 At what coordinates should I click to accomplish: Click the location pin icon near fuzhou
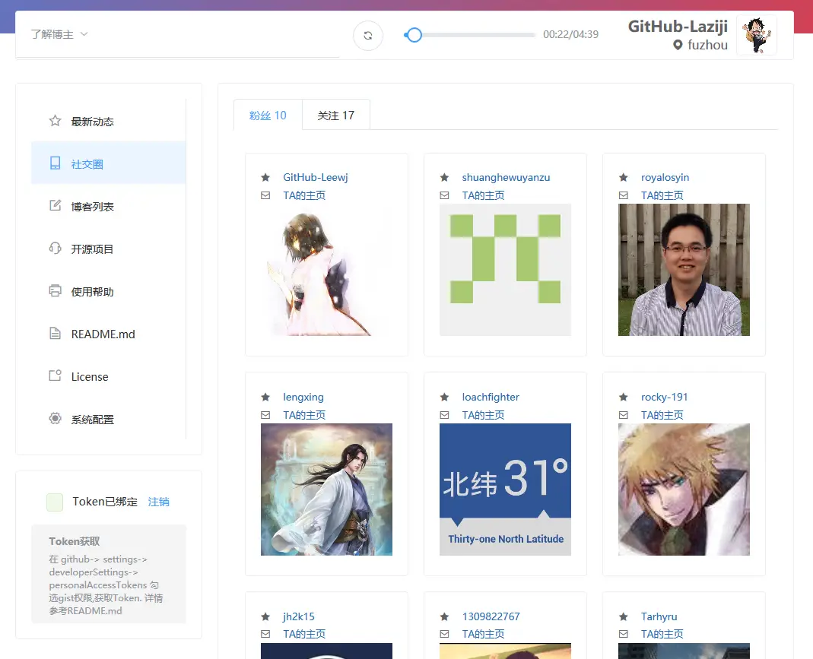point(678,45)
